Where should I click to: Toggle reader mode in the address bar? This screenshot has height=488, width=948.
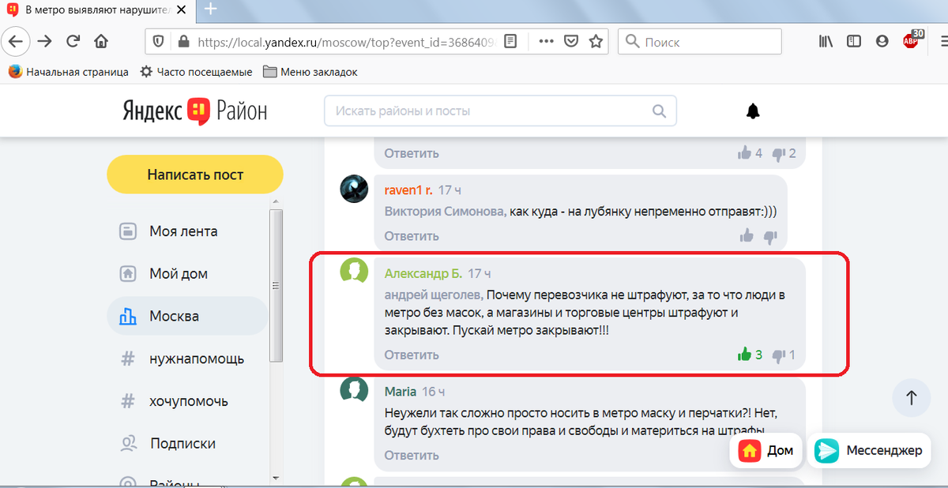[510, 41]
